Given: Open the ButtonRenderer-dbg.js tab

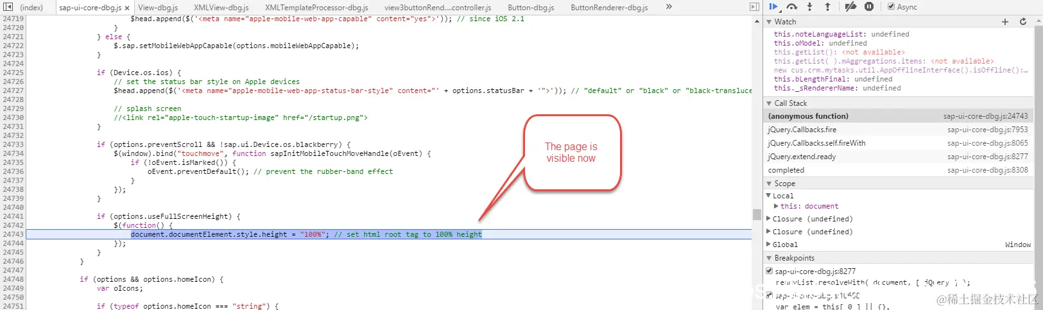Looking at the screenshot, I should pyautogui.click(x=609, y=8).
